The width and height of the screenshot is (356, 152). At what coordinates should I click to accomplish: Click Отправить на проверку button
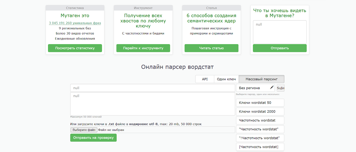(x=93, y=138)
